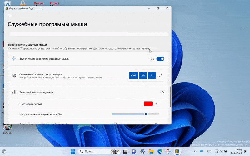Select the padlock desktop icon
This screenshot has width=250, height=156.
[23, 3]
